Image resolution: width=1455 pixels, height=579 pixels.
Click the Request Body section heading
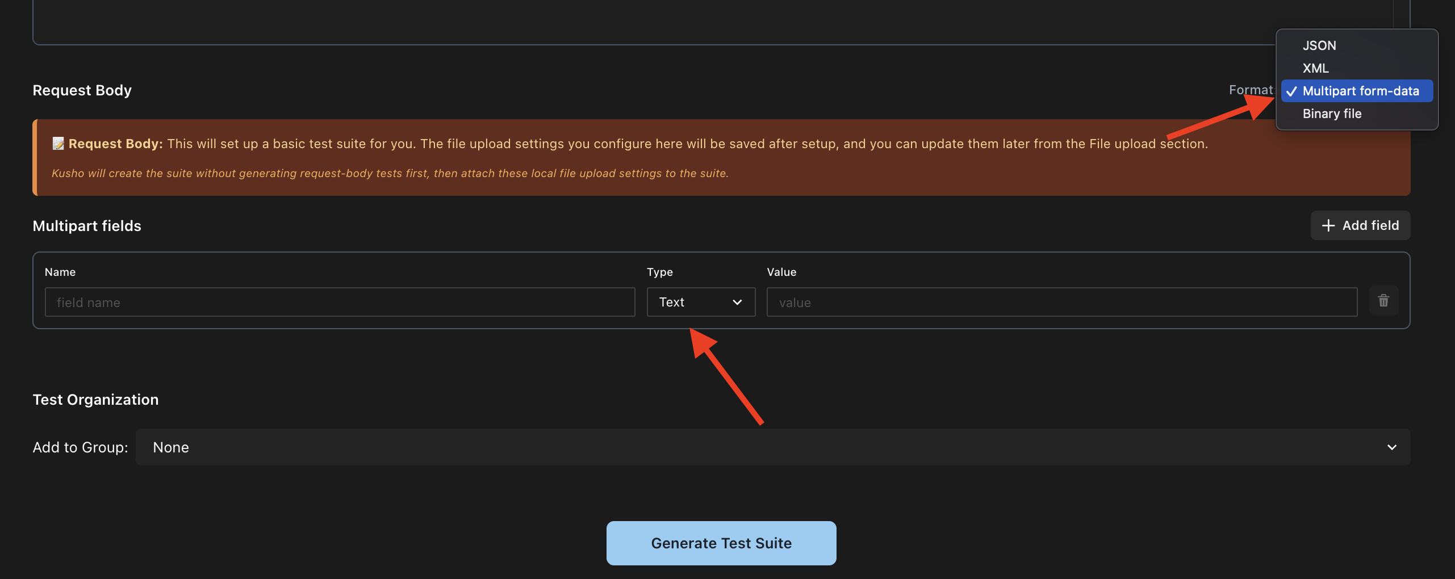click(82, 90)
